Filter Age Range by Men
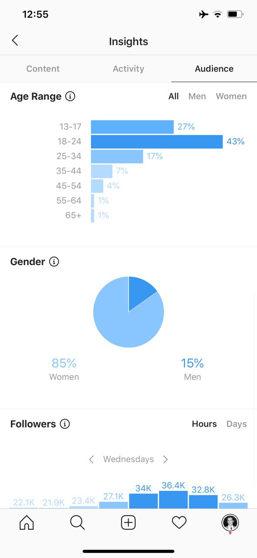 pos(197,96)
